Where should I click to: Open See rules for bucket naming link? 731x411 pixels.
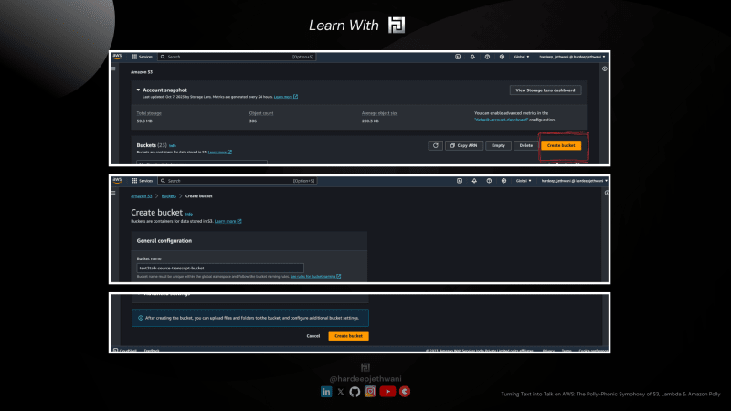pos(315,277)
